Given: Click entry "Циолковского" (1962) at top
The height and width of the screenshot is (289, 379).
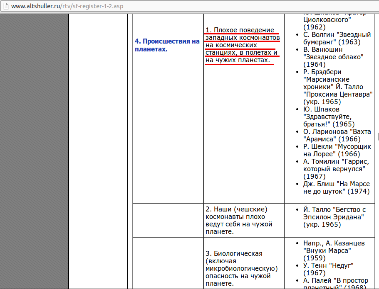Looking at the screenshot, I should (327, 23).
